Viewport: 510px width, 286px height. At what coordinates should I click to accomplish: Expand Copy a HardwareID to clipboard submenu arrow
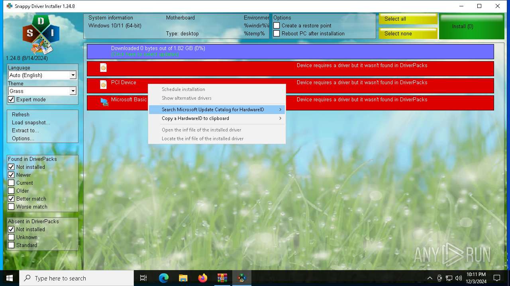pyautogui.click(x=280, y=118)
